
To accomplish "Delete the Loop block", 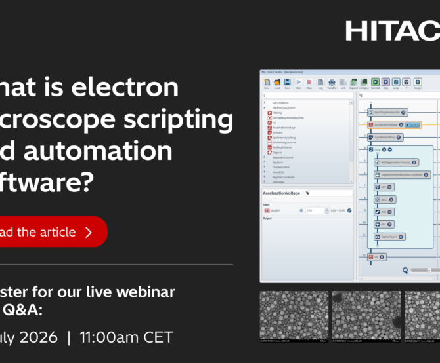I will coord(384,150).
